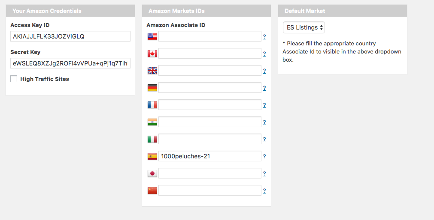Open help link for Spain Associate ID

pos(264,157)
